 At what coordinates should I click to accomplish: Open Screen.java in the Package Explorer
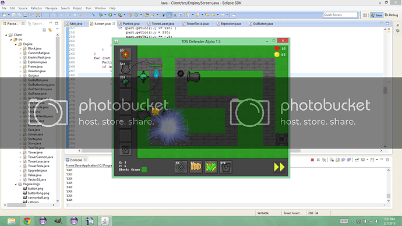point(35,135)
